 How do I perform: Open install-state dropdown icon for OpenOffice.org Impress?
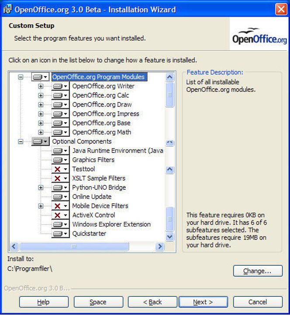click(60, 114)
